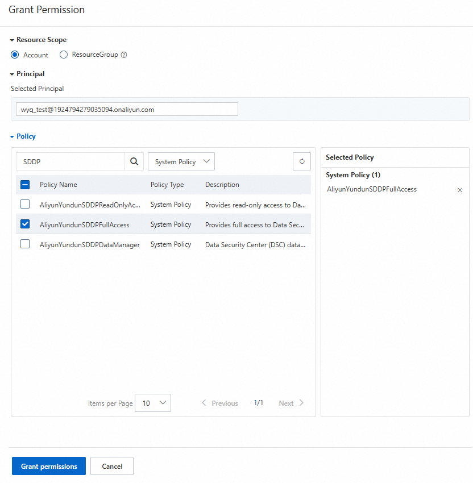
Task: Open the Items per Page dropdown
Action: coord(153,403)
